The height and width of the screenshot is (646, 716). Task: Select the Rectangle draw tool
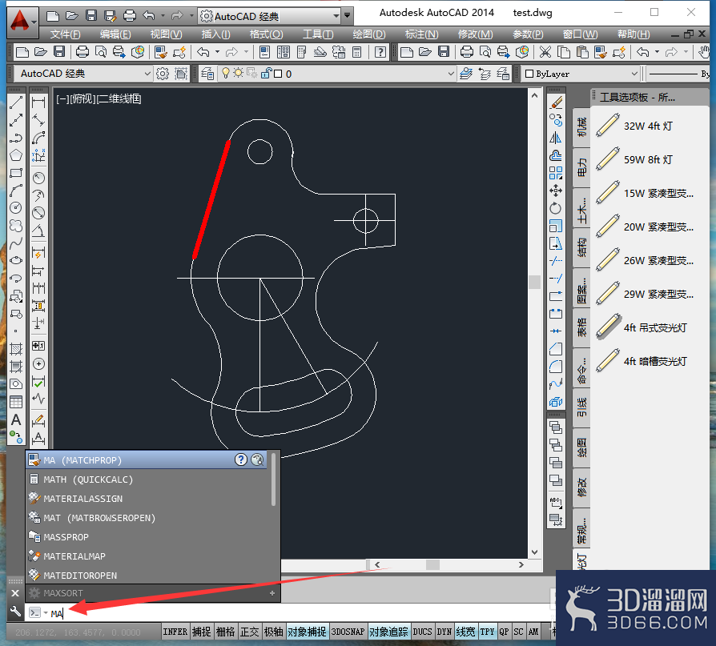(16, 173)
